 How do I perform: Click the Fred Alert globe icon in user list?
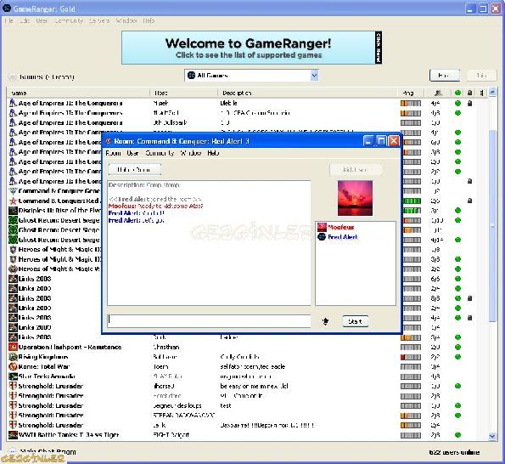coord(322,237)
